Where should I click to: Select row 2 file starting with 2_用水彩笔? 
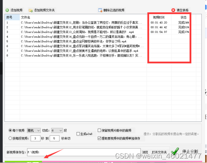(x=81, y=27)
